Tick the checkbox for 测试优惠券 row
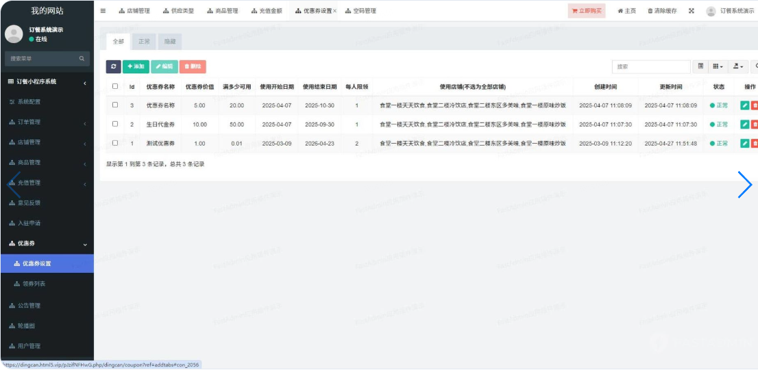Image resolution: width=758 pixels, height=370 pixels. tap(115, 143)
